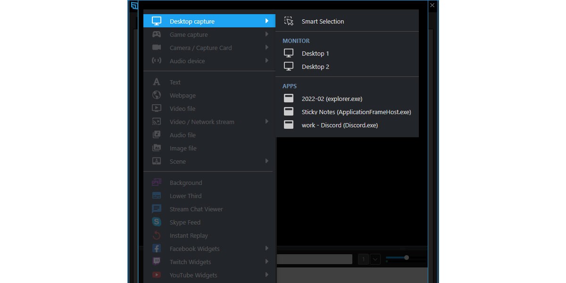Choose the Desktop capture menu item
This screenshot has width=566, height=283.
click(x=192, y=21)
